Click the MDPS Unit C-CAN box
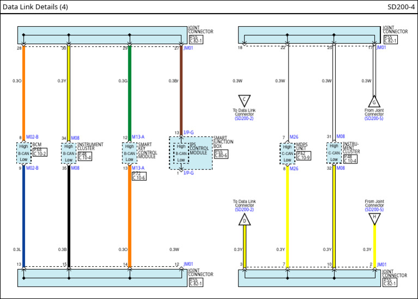 click(x=287, y=154)
